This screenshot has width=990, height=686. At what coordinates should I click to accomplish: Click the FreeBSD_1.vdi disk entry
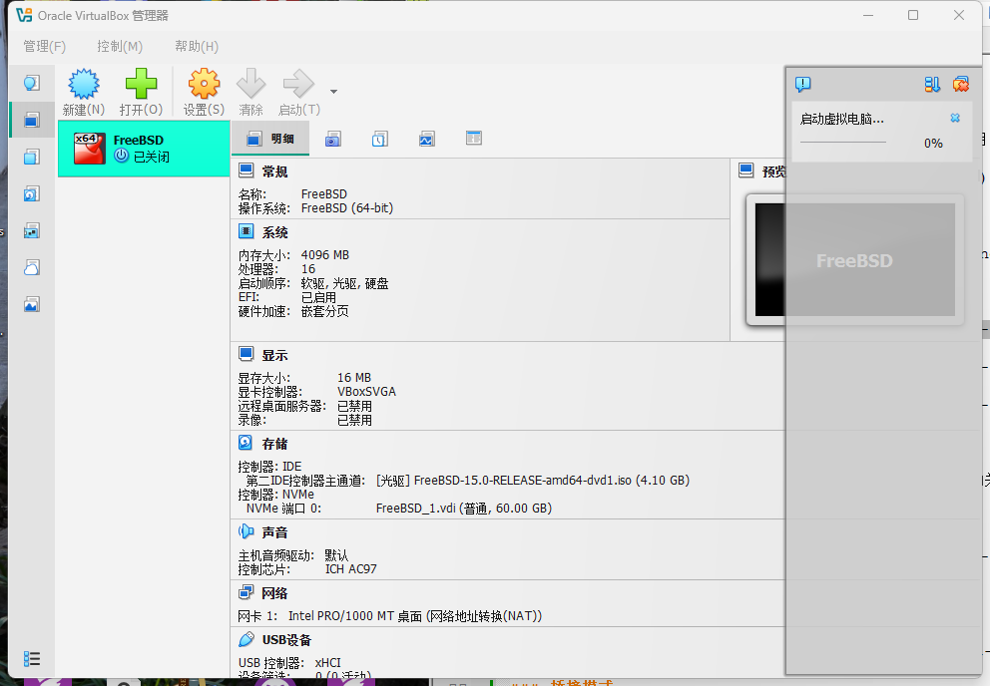coord(464,509)
